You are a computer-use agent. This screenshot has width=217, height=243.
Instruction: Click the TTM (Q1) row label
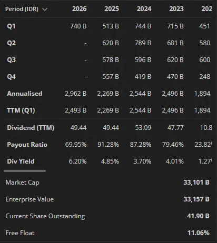21,110
